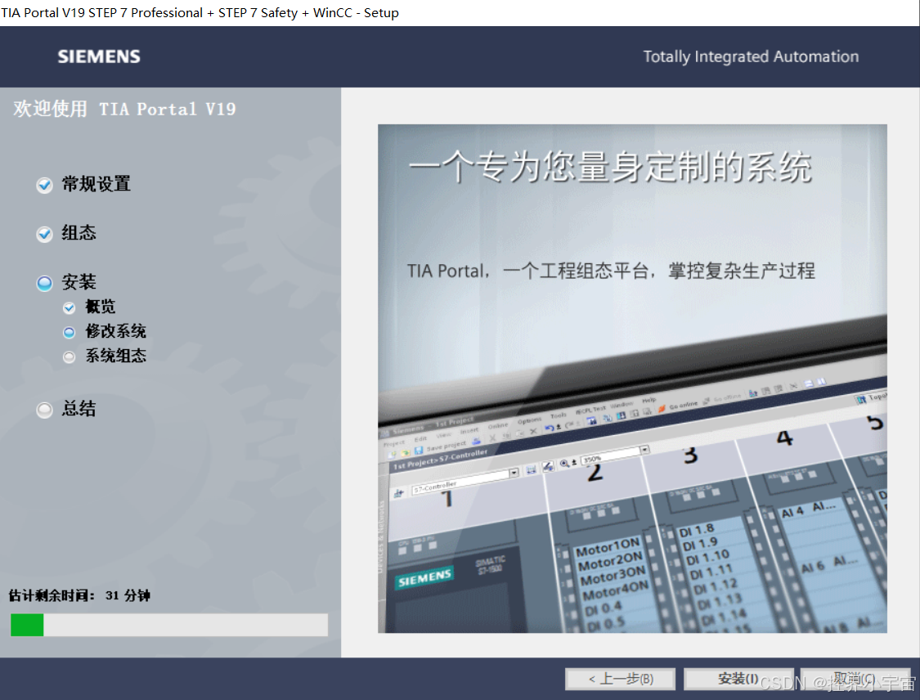The height and width of the screenshot is (700, 920).
Task: Select the 安装 step label
Action: [x=79, y=281]
